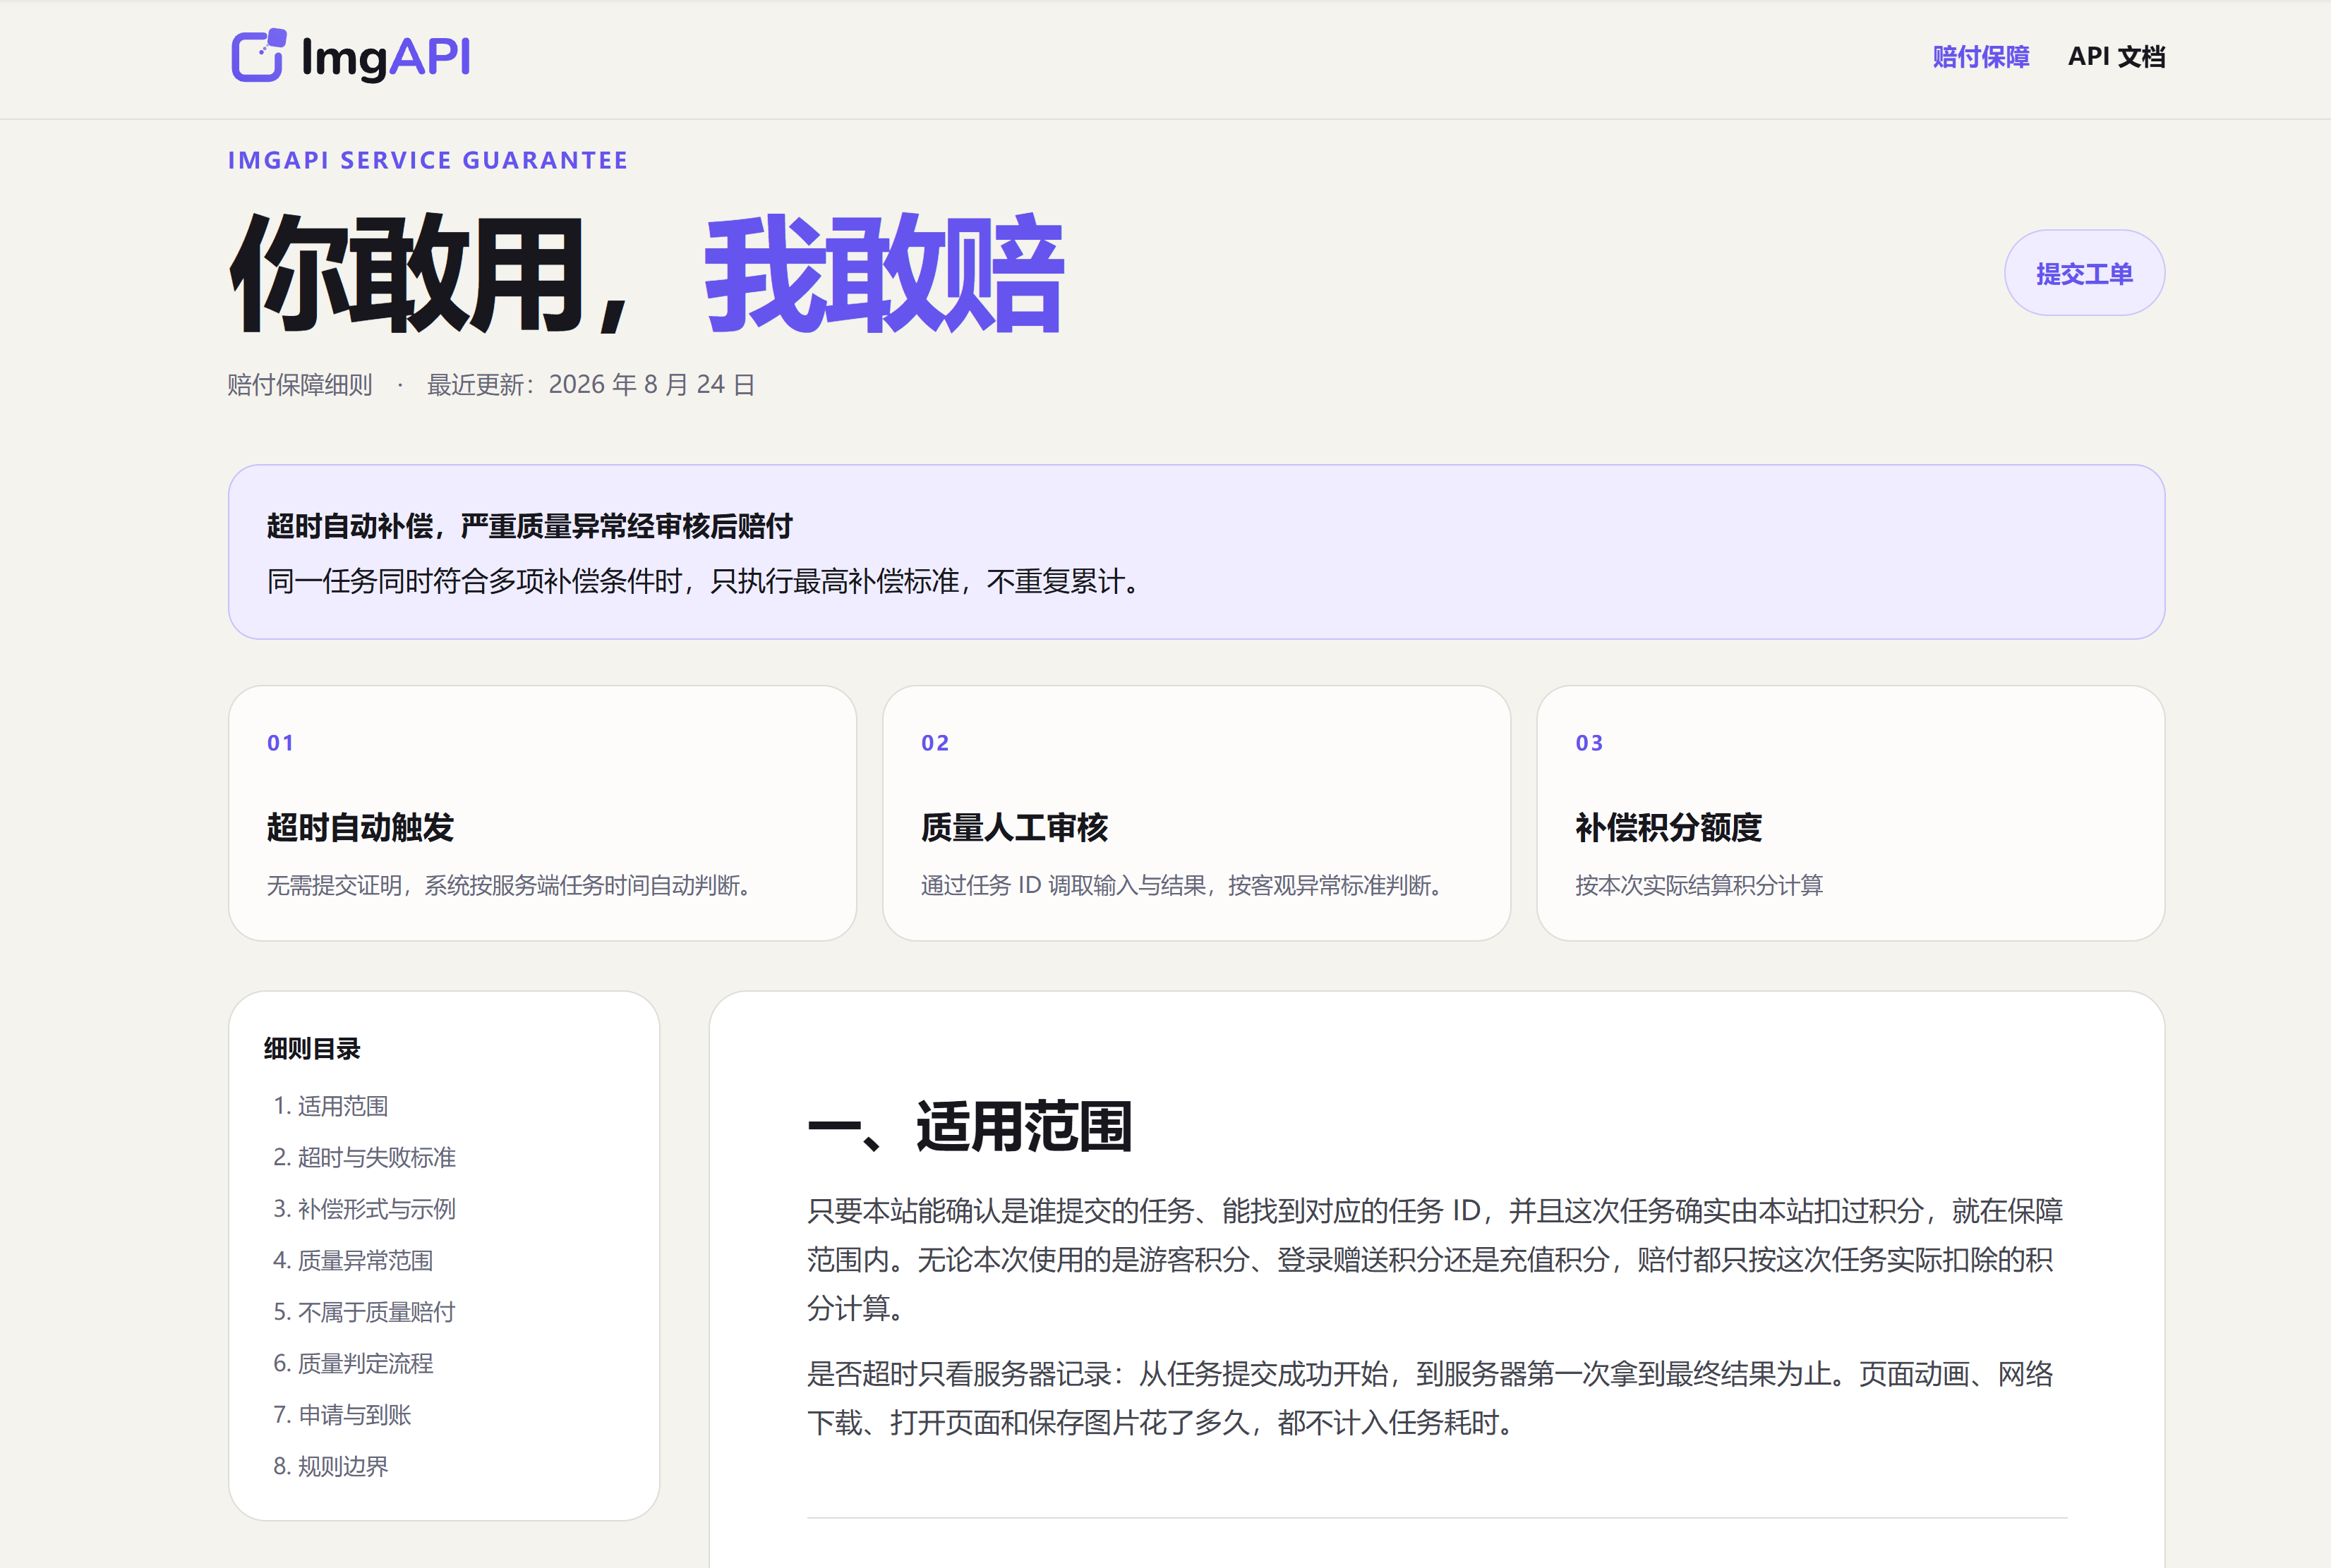Click the 超时自动触发 card title

[x=360, y=828]
